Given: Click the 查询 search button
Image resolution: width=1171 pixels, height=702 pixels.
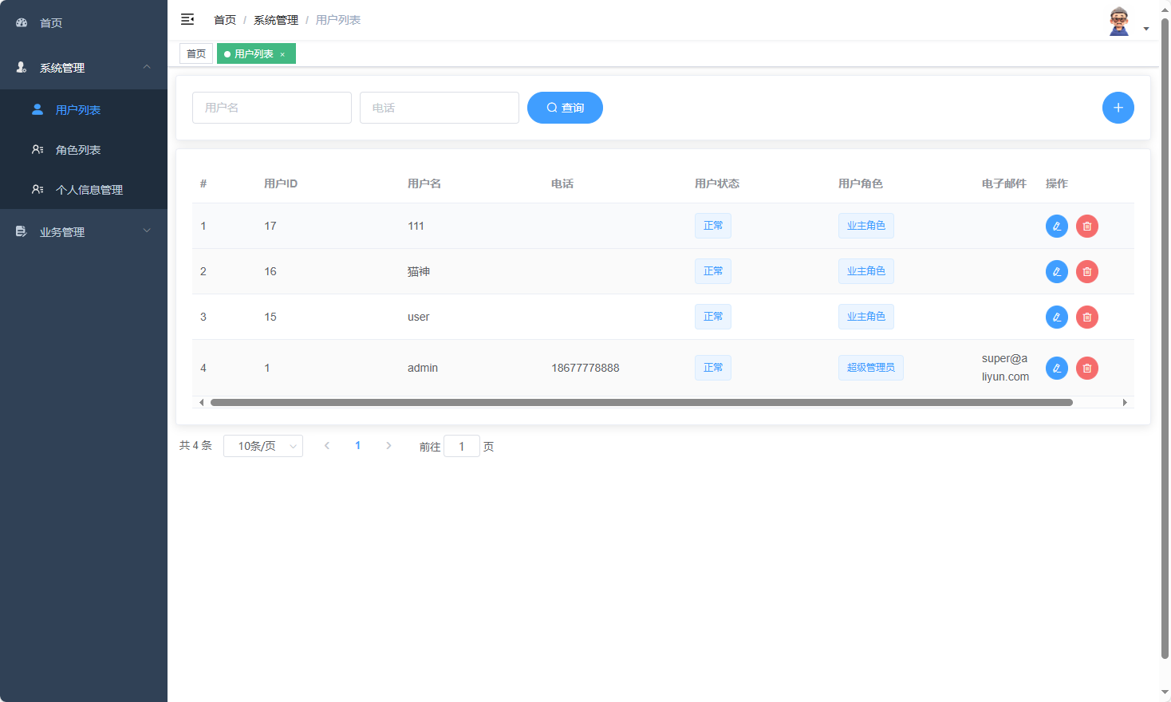Looking at the screenshot, I should tap(565, 108).
